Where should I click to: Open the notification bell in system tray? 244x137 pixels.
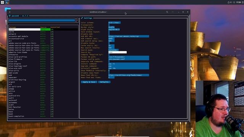tap(228, 2)
